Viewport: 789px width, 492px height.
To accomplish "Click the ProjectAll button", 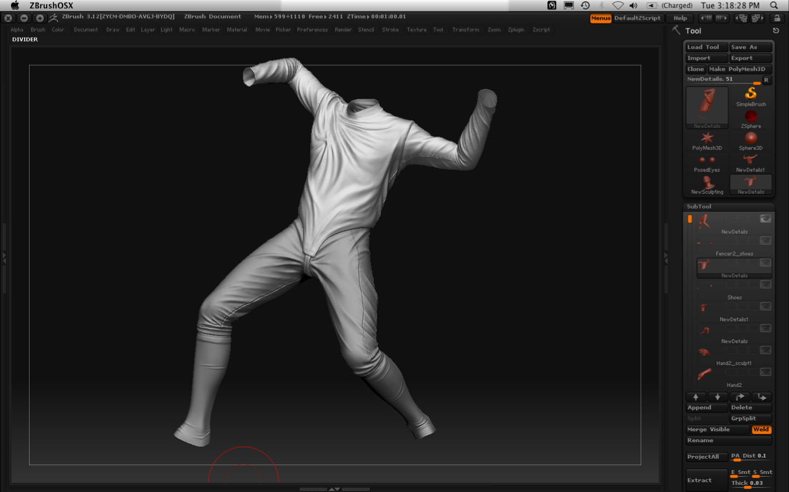I will click(707, 456).
